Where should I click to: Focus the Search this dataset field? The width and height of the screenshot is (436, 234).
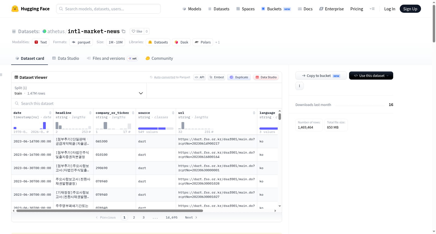tap(147, 103)
